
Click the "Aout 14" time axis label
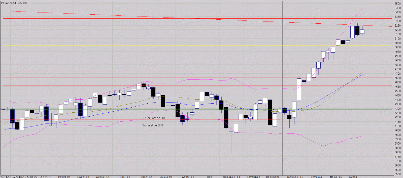pyautogui.click(x=188, y=177)
